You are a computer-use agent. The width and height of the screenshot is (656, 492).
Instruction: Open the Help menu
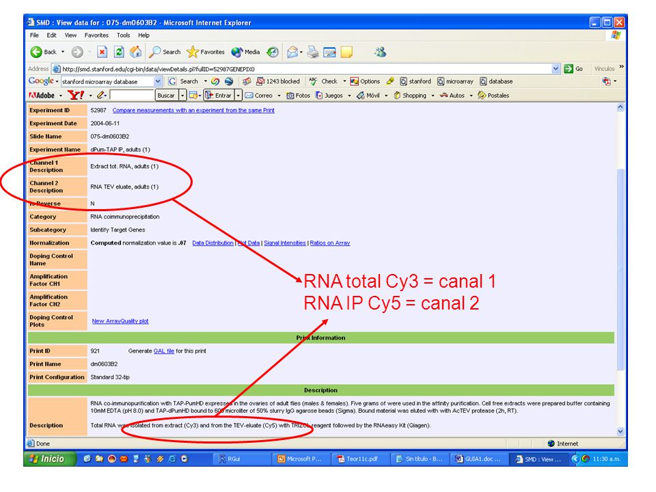(143, 35)
